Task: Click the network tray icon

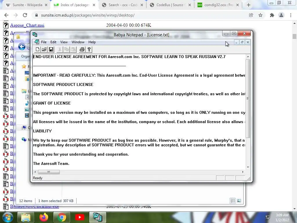Action: (268, 217)
